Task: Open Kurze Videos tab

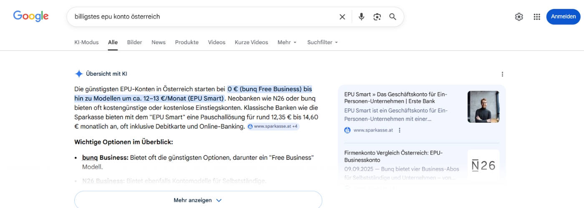Action: click(252, 42)
